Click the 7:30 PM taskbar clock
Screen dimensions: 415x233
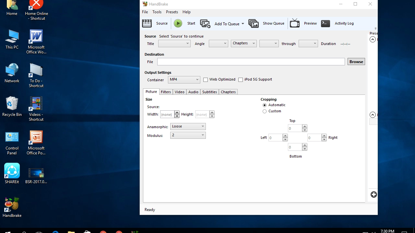click(387, 231)
